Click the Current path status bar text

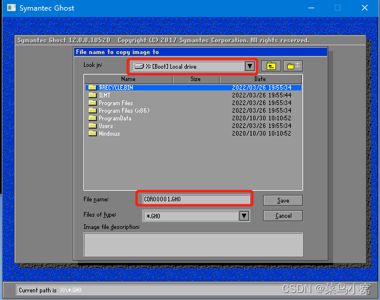click(x=50, y=290)
